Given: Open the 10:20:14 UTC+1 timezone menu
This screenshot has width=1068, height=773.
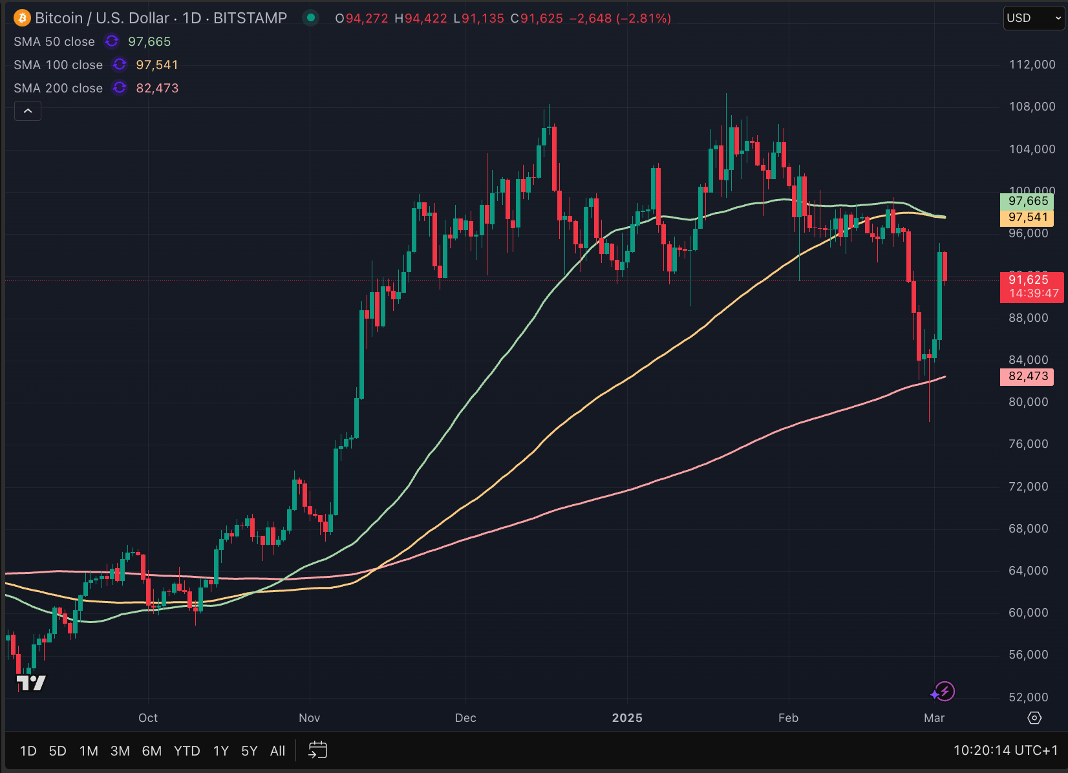Looking at the screenshot, I should tap(1005, 750).
